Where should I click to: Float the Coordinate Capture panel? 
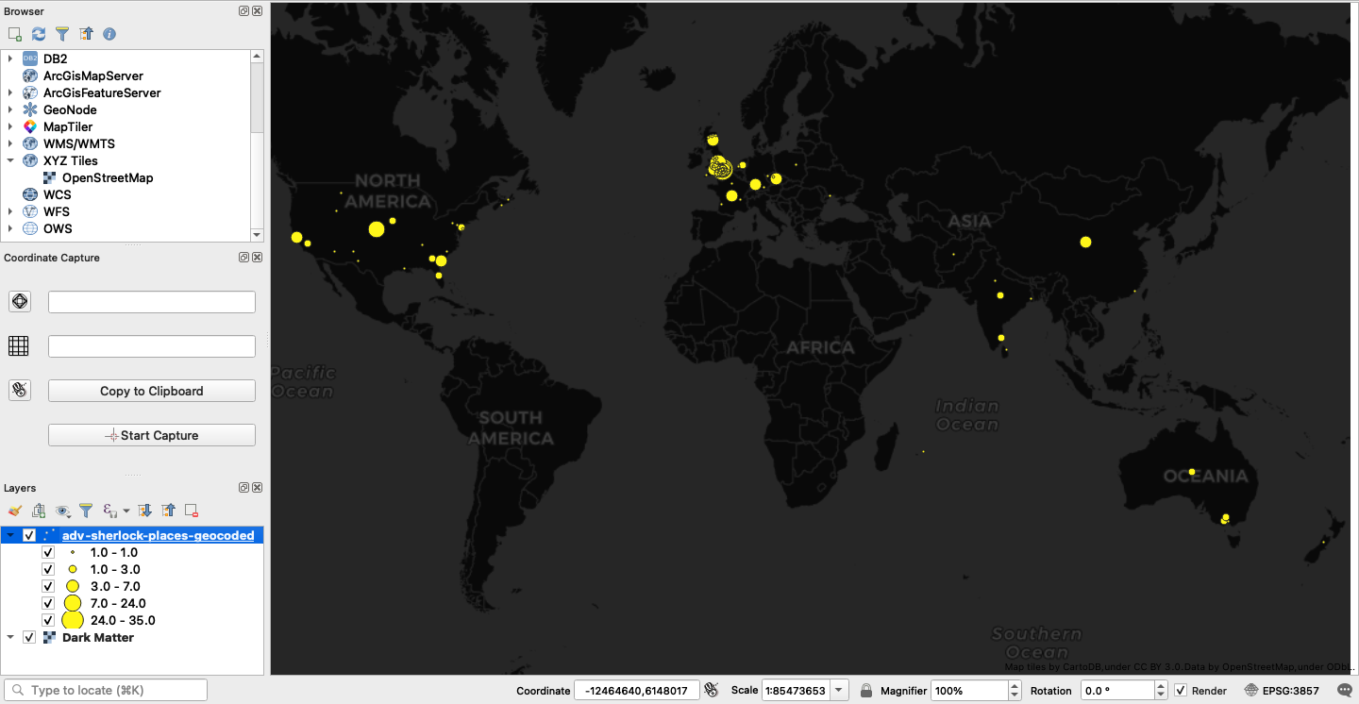click(x=243, y=258)
